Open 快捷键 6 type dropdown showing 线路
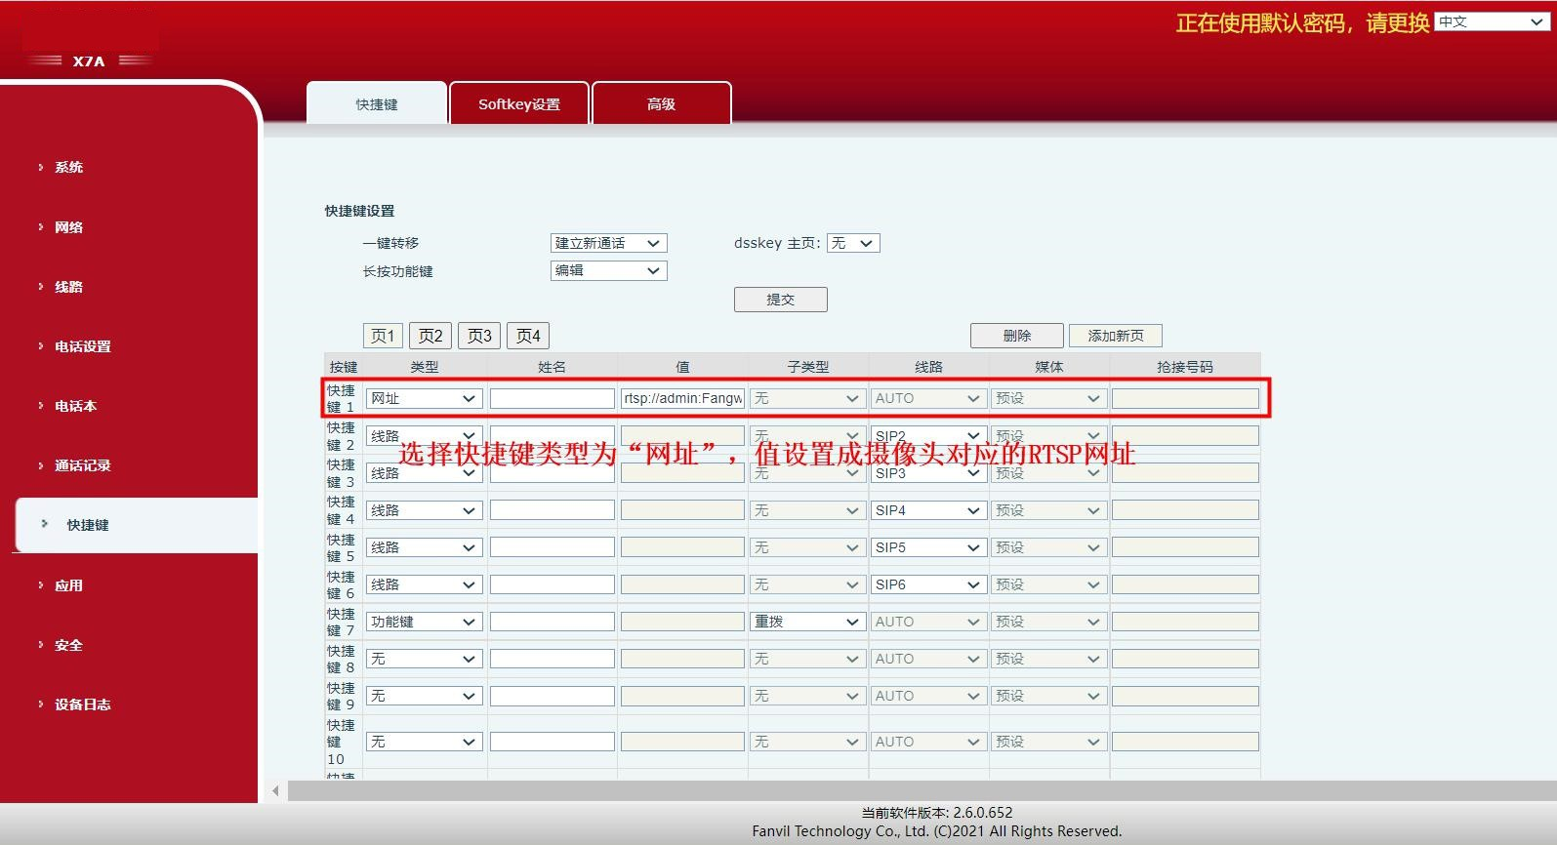 pyautogui.click(x=424, y=584)
